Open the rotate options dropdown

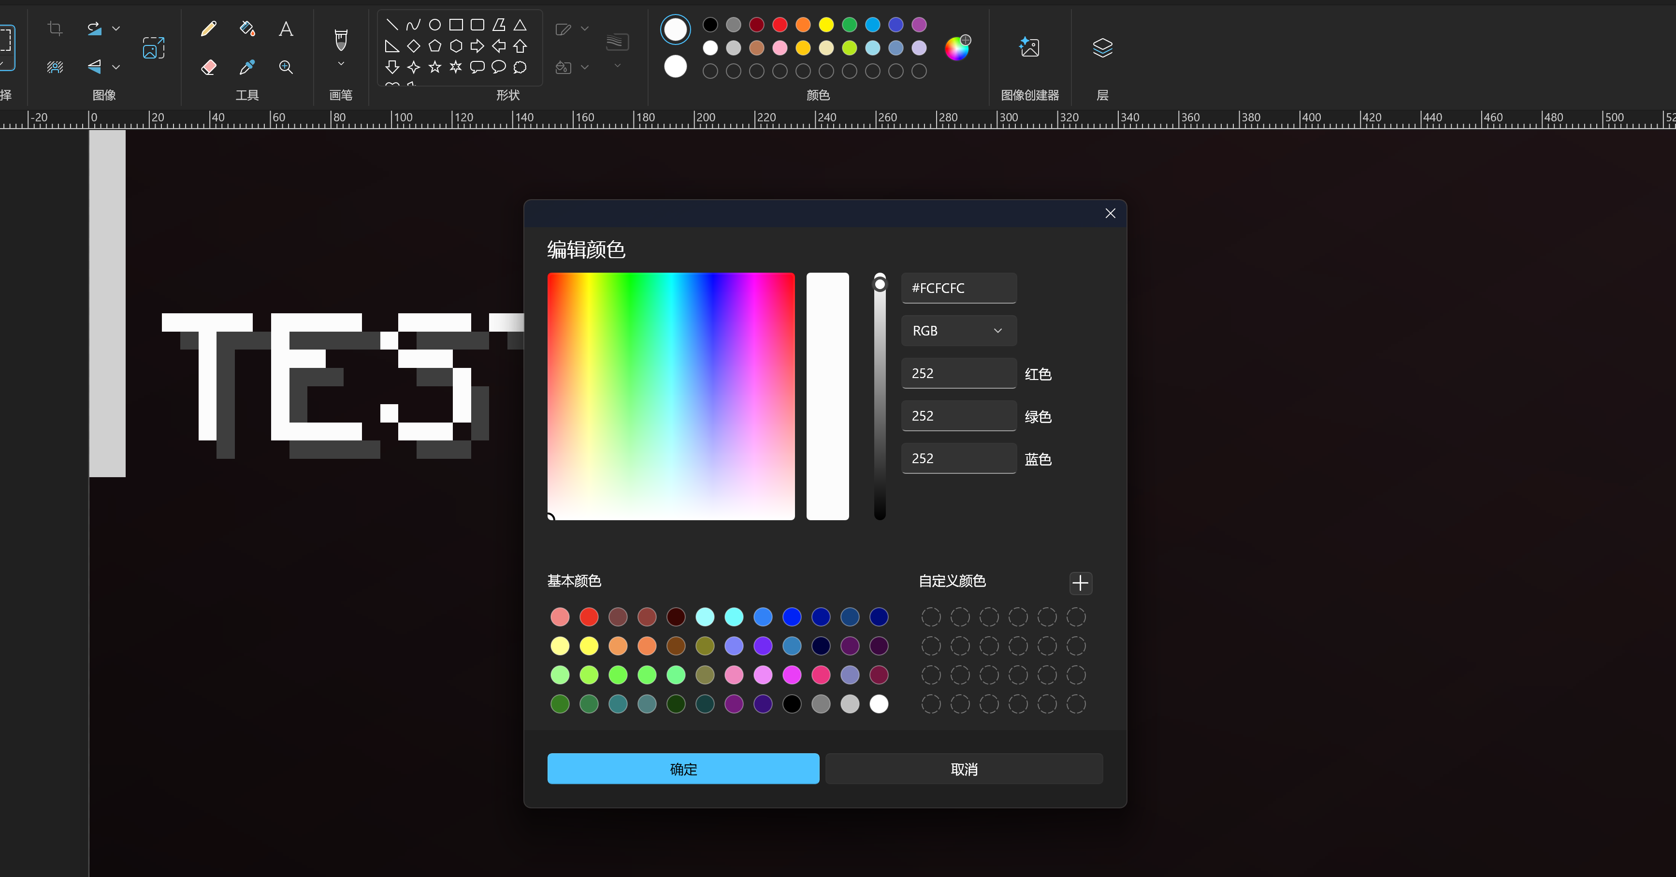coord(116,29)
